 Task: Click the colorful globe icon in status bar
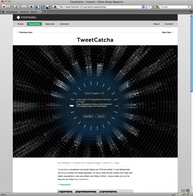pos(188,194)
